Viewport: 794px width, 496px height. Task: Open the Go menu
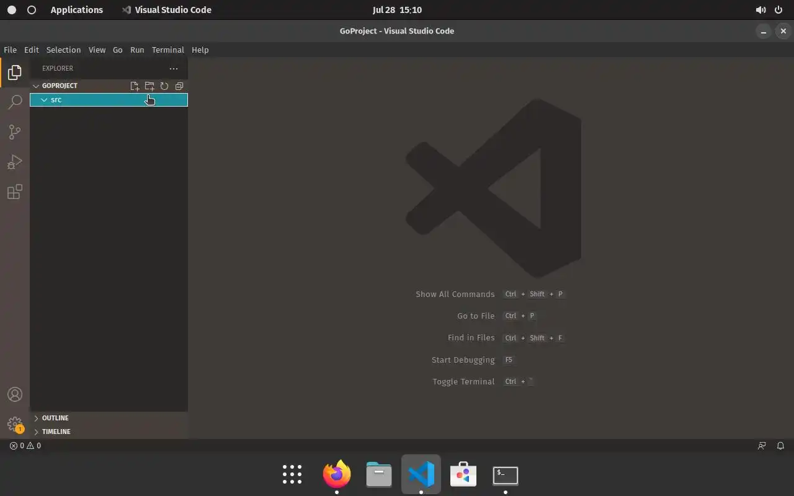[x=118, y=50]
